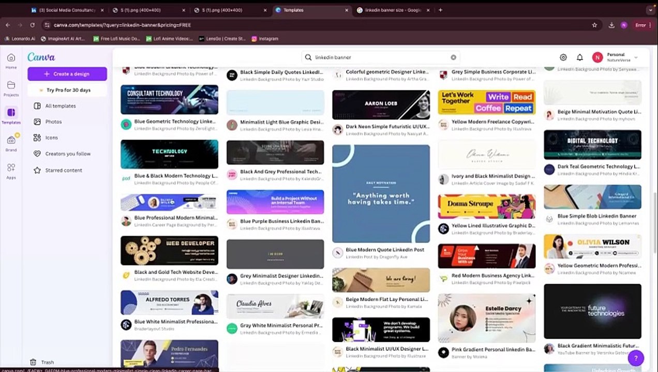This screenshot has width=658, height=372.
Task: Close the Templates browser tab
Action: (346, 10)
